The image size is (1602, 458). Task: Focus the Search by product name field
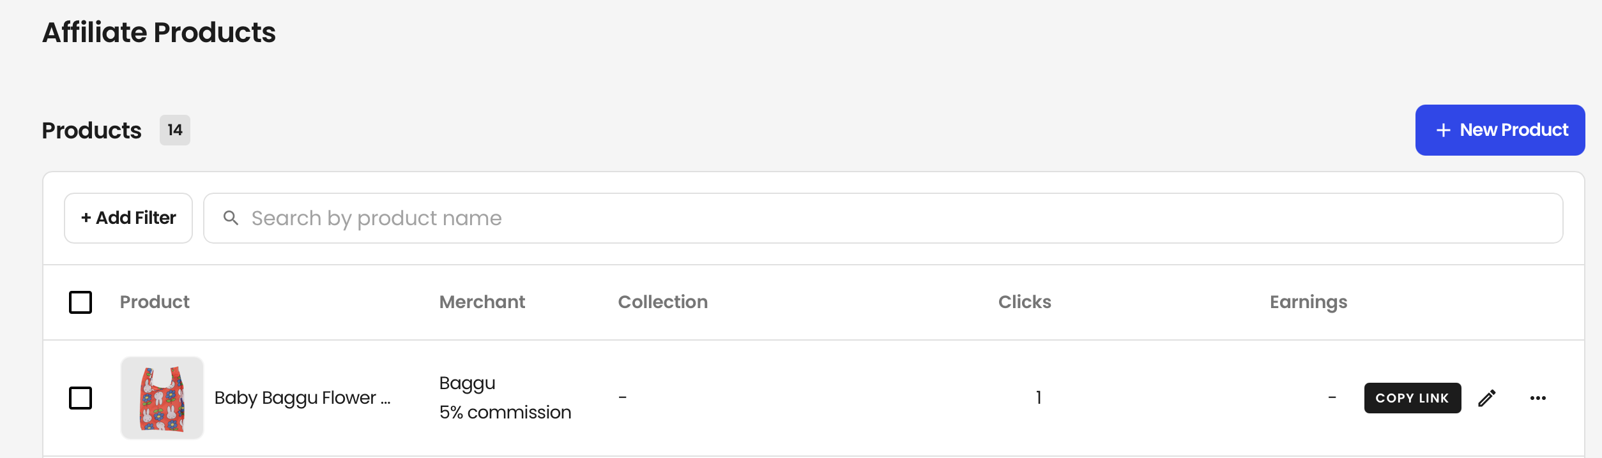coord(883,218)
